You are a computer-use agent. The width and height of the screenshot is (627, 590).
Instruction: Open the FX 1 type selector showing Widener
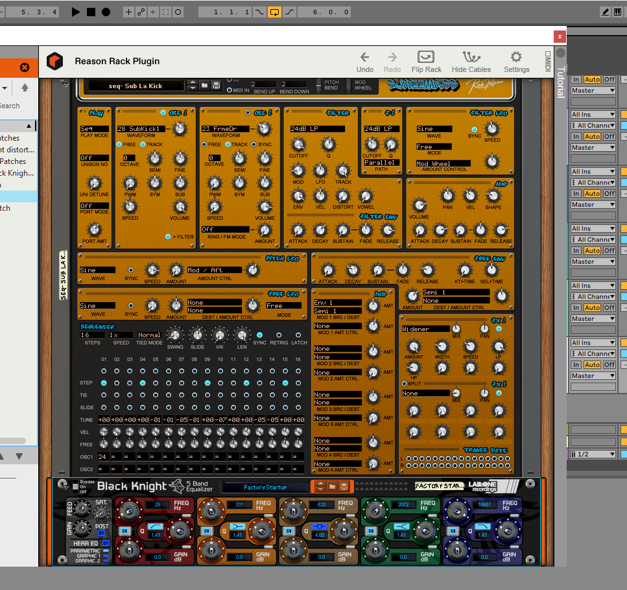pyautogui.click(x=425, y=329)
